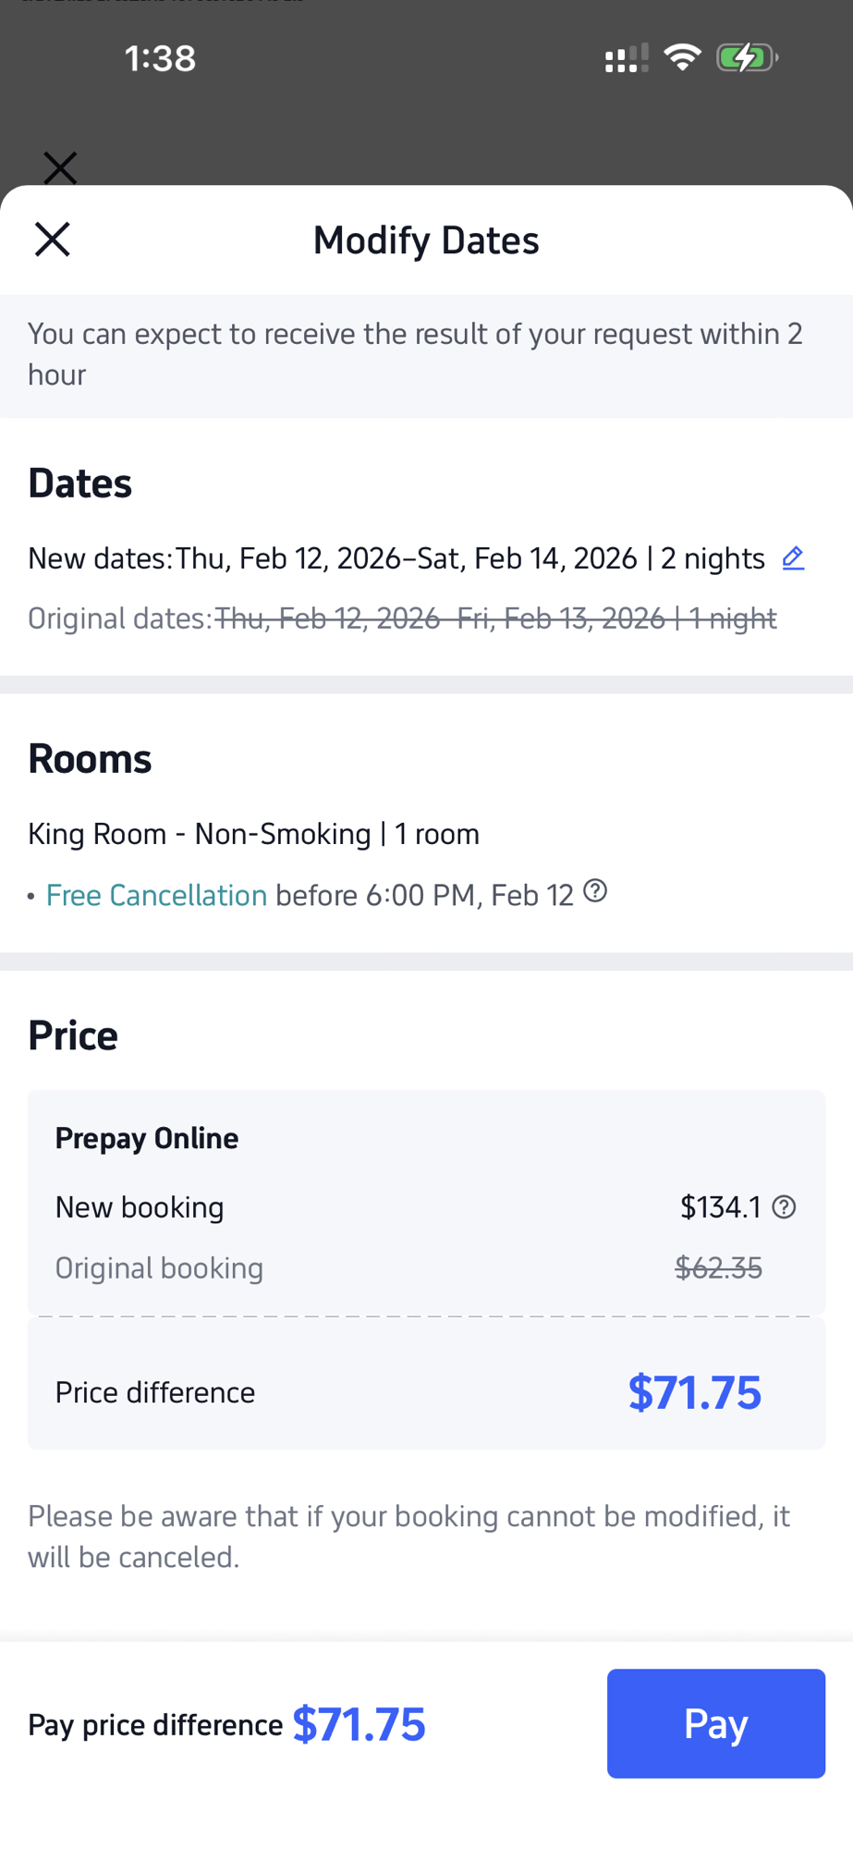The width and height of the screenshot is (853, 1849).
Task: Open New booking price info icon
Action: point(784,1207)
